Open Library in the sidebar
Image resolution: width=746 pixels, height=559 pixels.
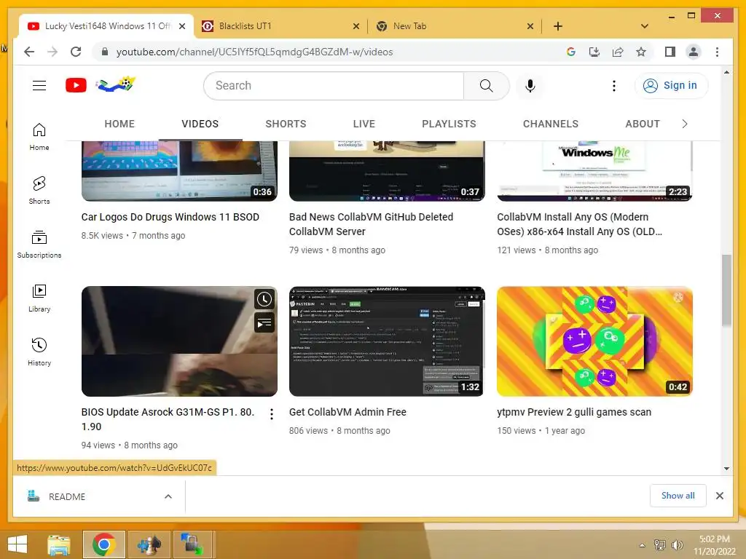39,298
